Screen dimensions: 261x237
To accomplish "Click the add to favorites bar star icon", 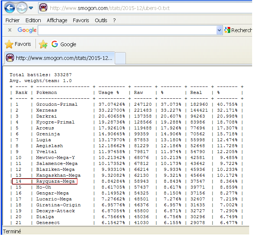I will (x=43, y=44).
